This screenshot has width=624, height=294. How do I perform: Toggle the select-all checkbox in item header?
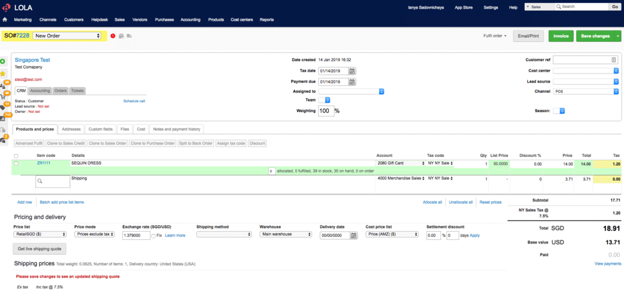click(x=16, y=156)
